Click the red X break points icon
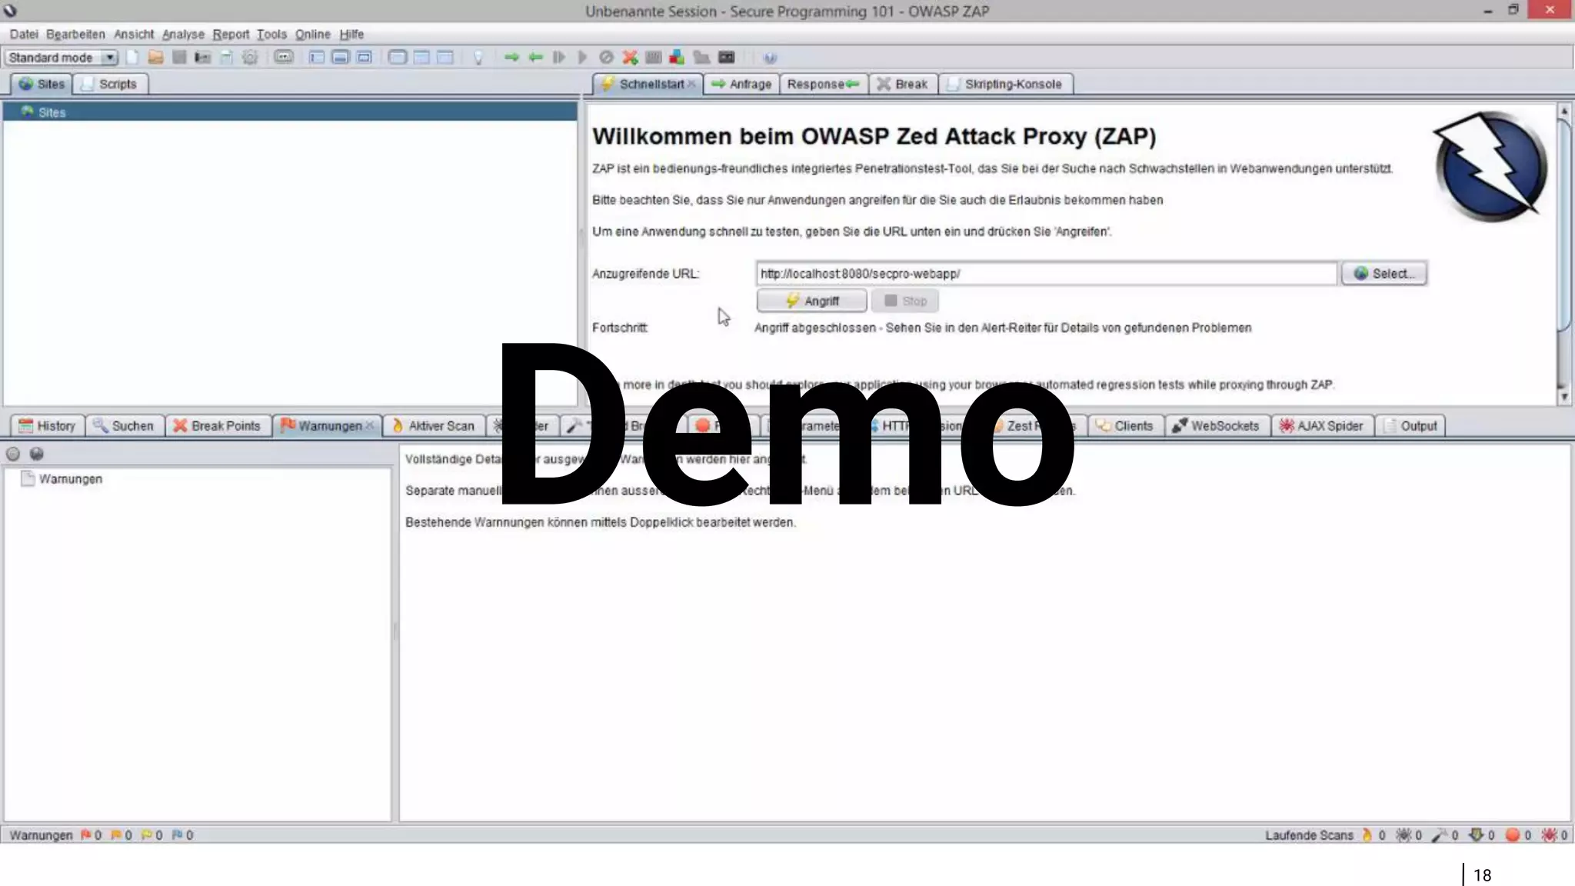 click(630, 58)
